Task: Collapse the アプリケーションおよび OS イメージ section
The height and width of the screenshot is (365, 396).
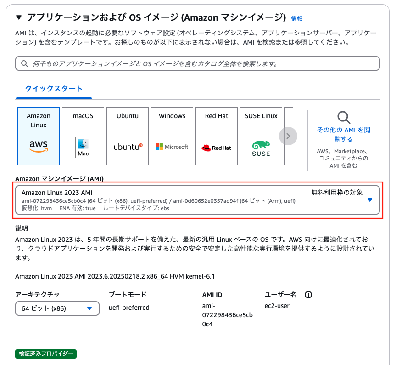Action: [x=19, y=17]
